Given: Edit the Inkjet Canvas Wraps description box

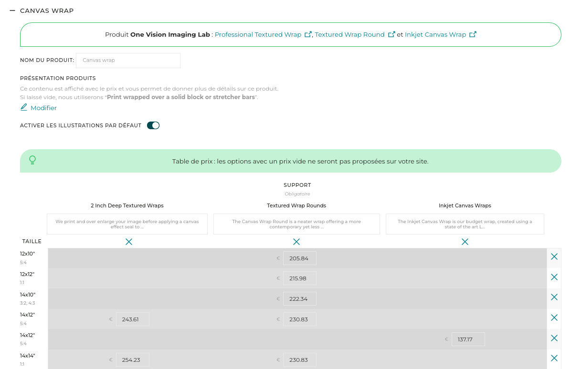Looking at the screenshot, I should tap(465, 224).
